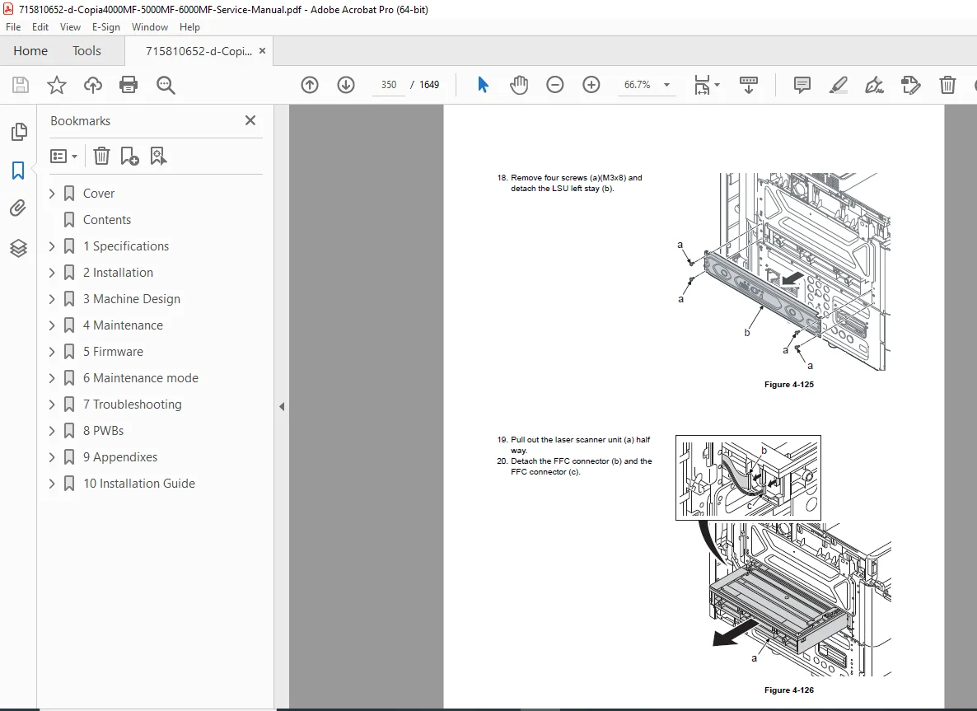Click the Save file icon

pos(21,85)
